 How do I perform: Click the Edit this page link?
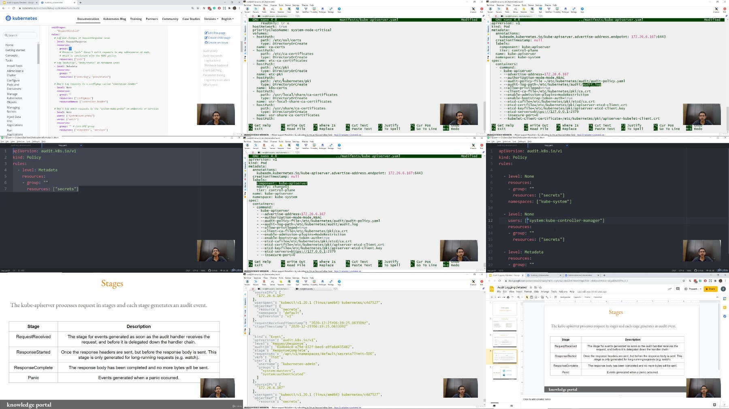point(215,33)
